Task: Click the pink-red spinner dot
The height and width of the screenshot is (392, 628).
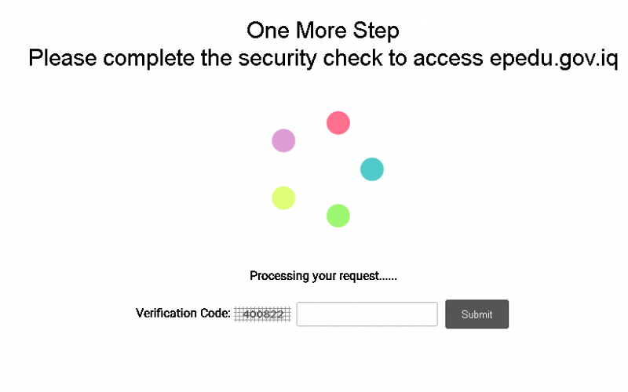Action: [338, 123]
